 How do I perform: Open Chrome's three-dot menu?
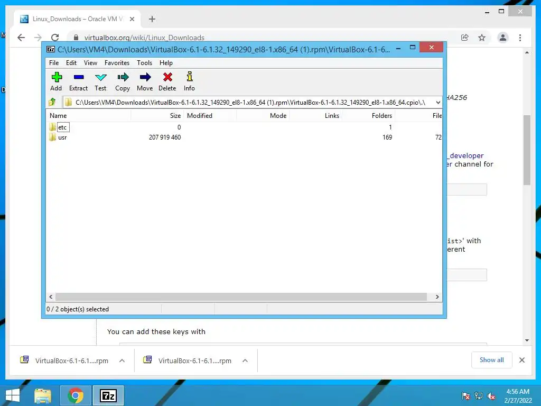520,38
